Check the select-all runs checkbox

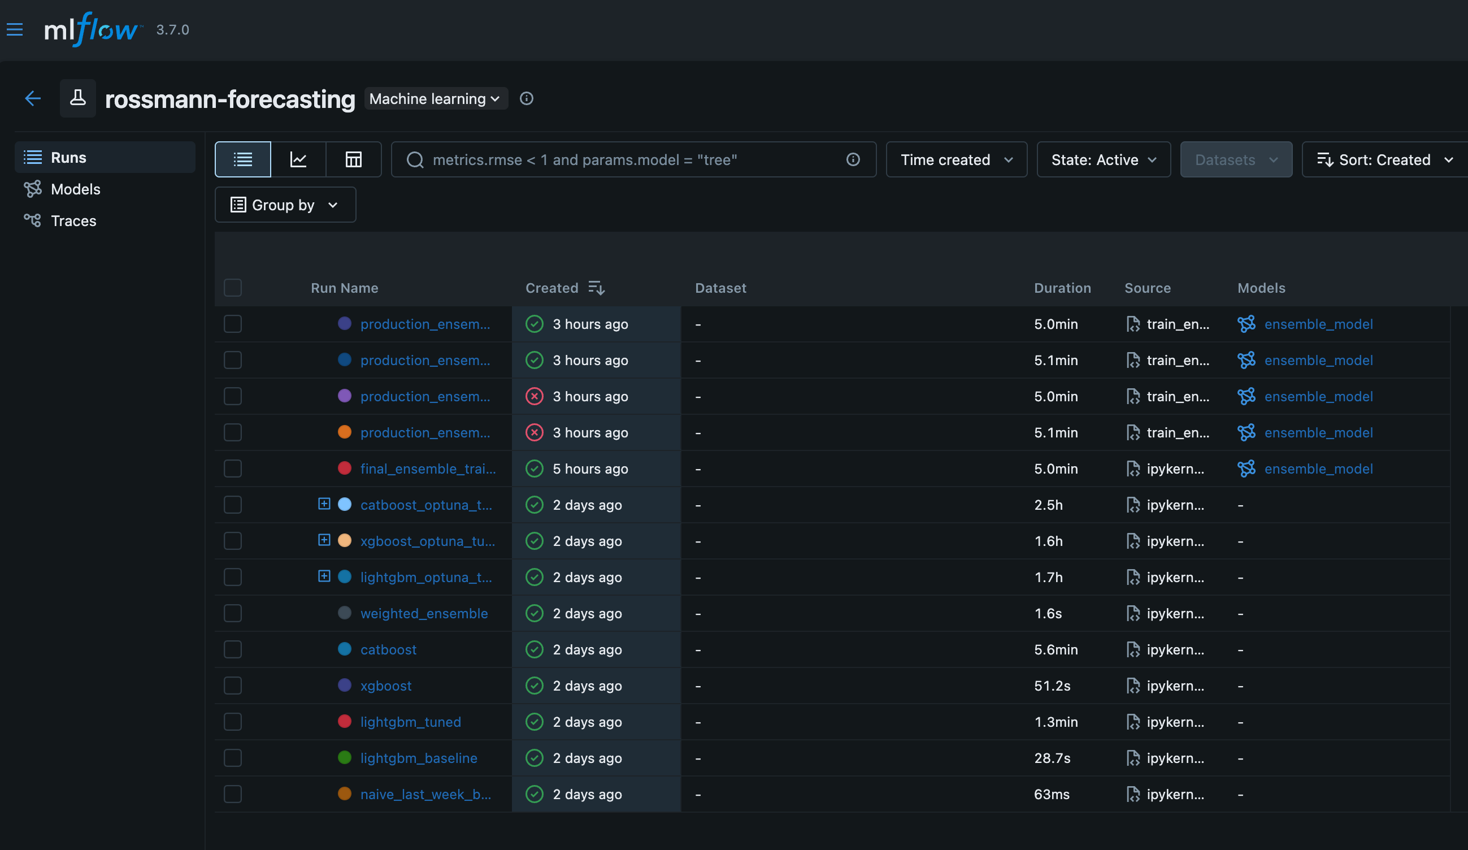pyautogui.click(x=232, y=287)
